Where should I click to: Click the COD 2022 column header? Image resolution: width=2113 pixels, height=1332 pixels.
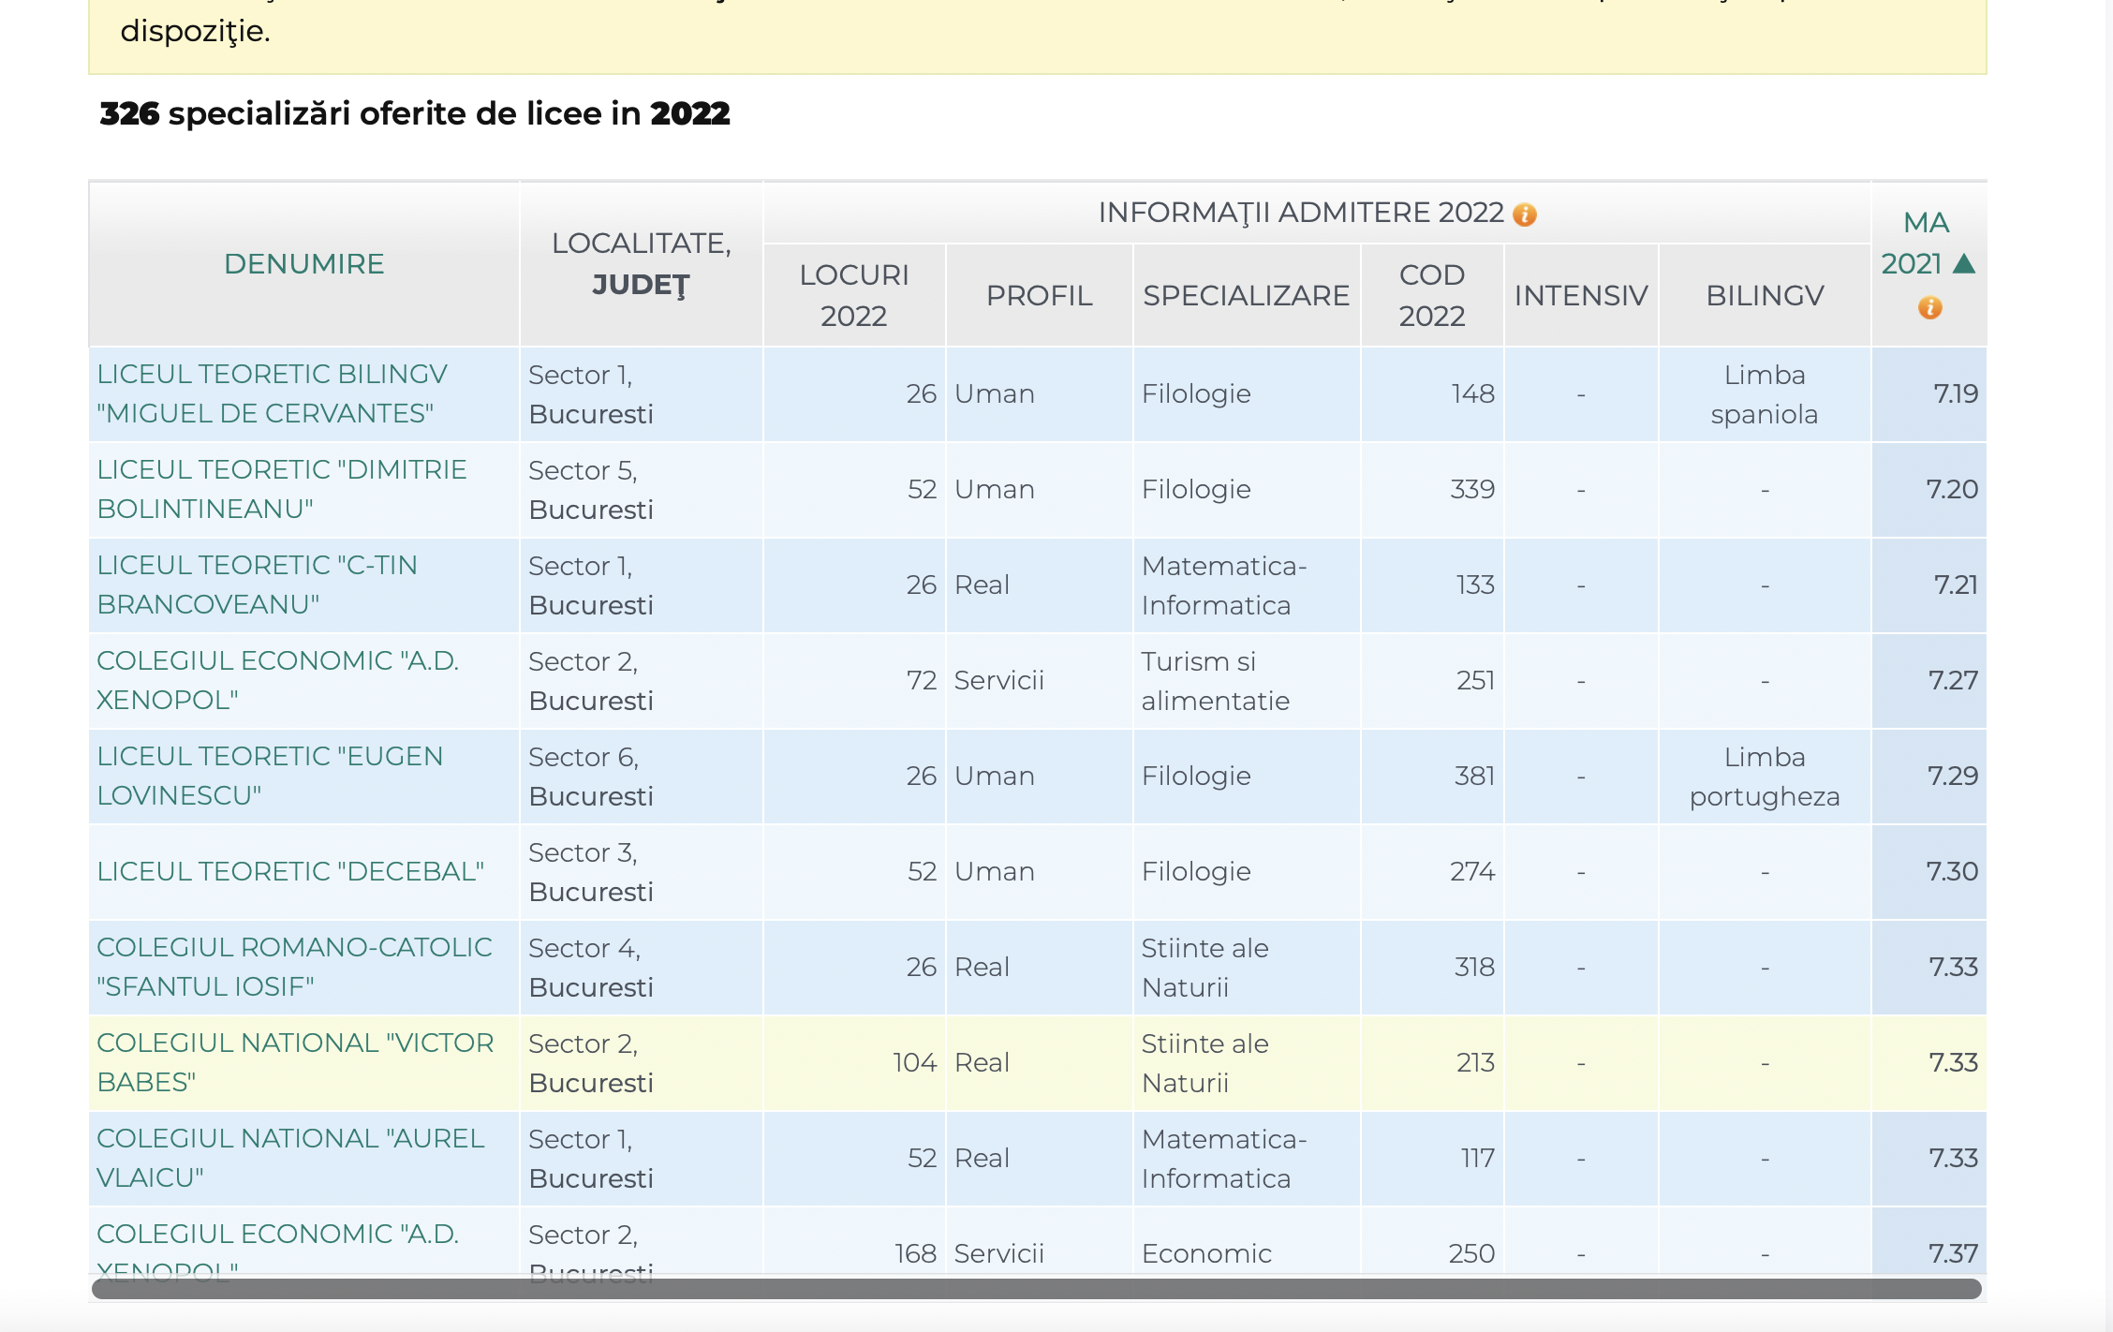click(x=1431, y=295)
